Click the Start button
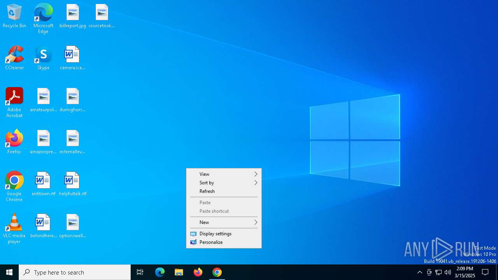This screenshot has height=280, width=498. [9, 272]
